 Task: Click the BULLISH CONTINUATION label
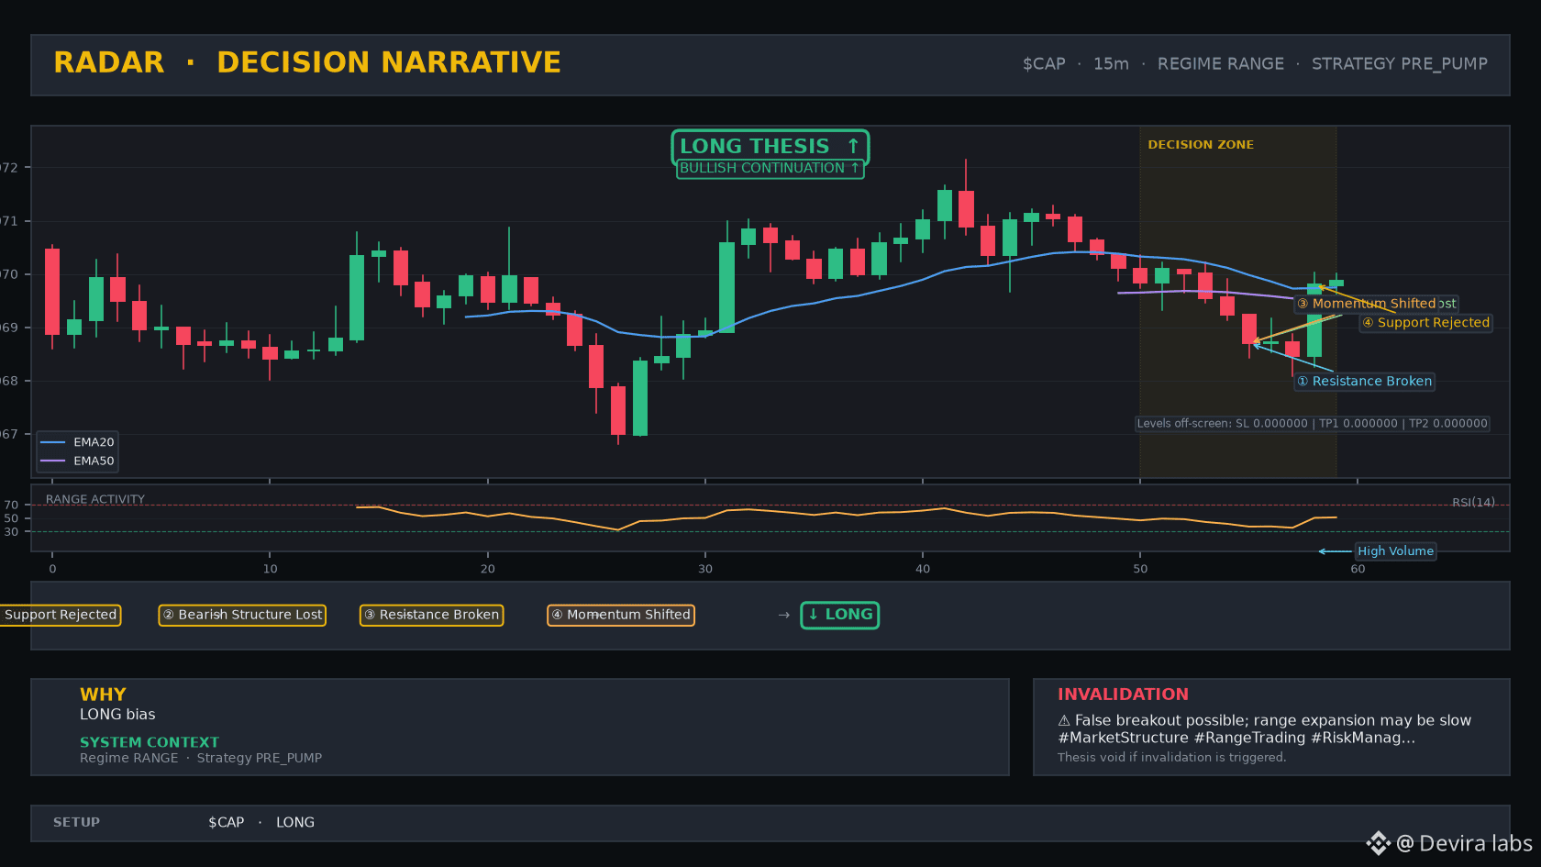tap(770, 169)
